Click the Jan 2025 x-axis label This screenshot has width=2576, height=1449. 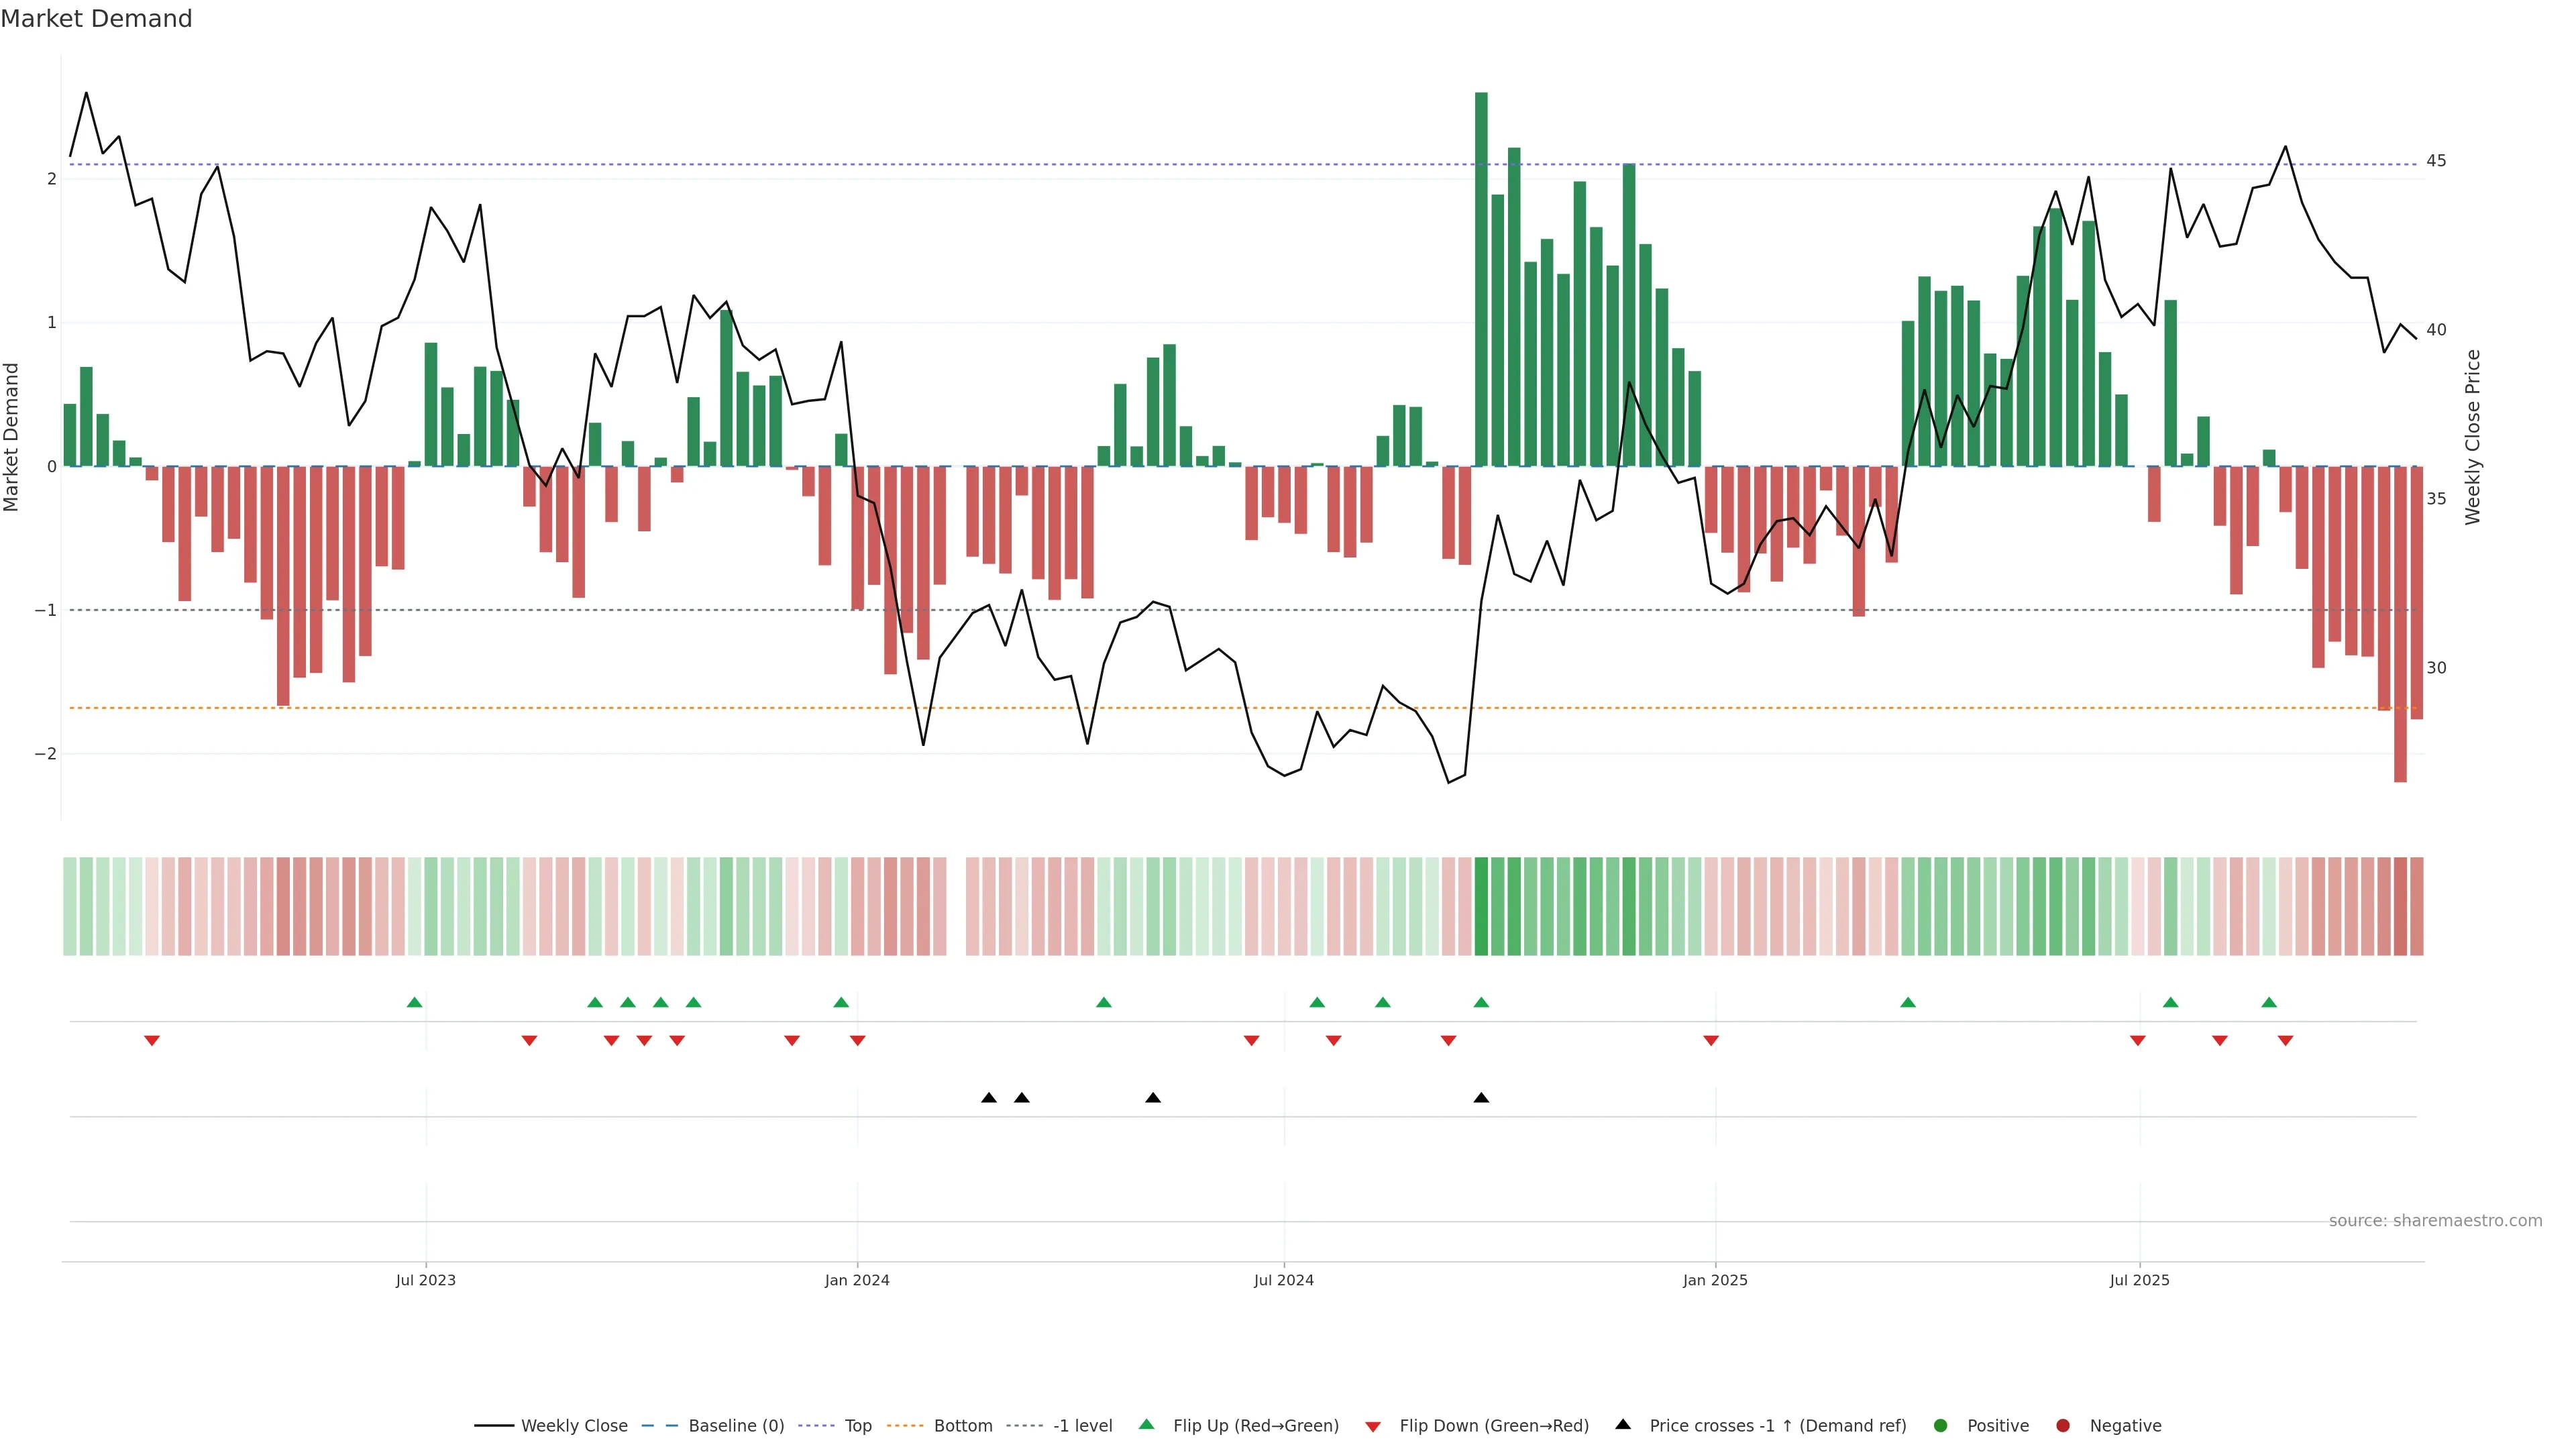[1715, 1280]
